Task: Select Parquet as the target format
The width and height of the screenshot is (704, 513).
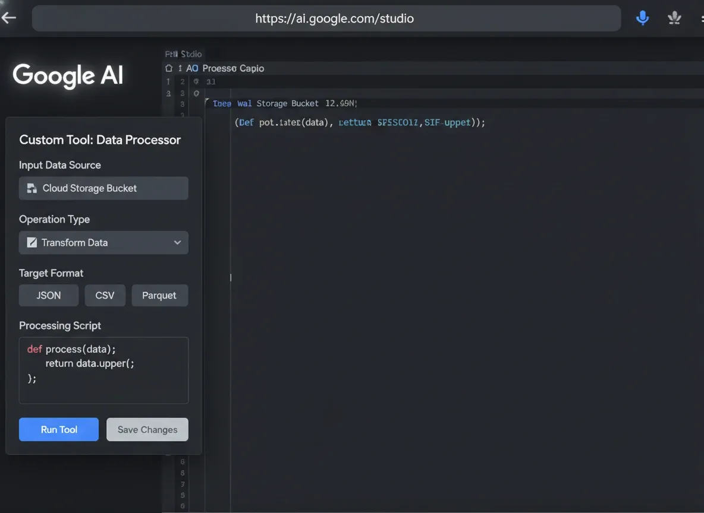Action: tap(159, 295)
